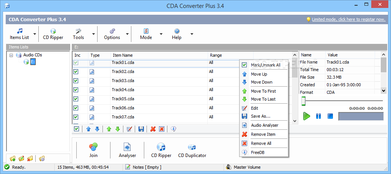Expand the Items List dropdown arrow

coord(35,34)
